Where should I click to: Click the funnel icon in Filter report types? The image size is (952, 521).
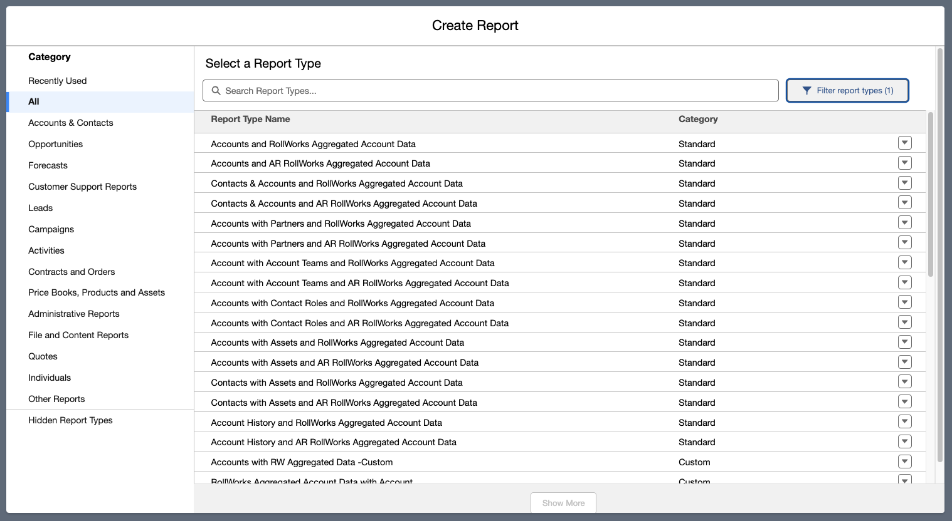pyautogui.click(x=807, y=91)
